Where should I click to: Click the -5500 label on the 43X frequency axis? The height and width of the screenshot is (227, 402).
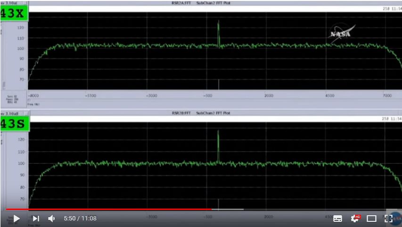point(90,96)
